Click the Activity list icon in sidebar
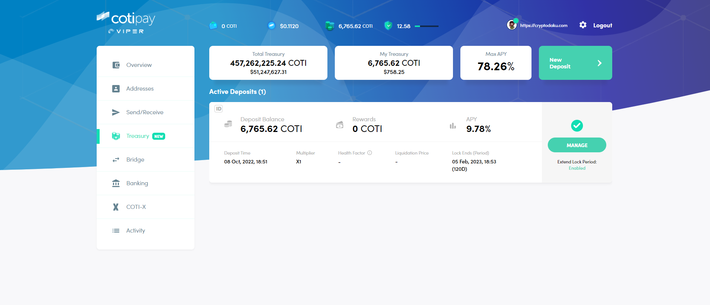Screen dimensions: 710x305 [x=116, y=231]
